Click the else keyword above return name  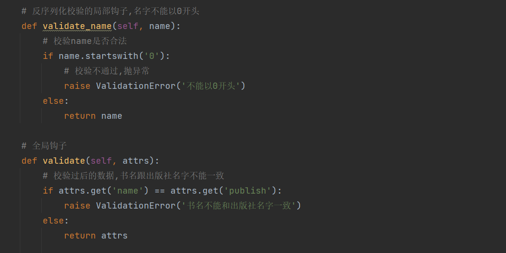point(53,101)
